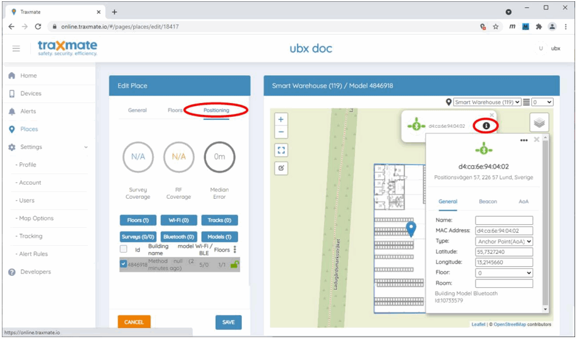Open Places in sidebar
Image resolution: width=577 pixels, height=339 pixels.
click(29, 129)
